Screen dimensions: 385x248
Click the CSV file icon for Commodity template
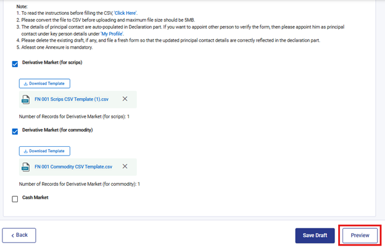[x=26, y=167]
